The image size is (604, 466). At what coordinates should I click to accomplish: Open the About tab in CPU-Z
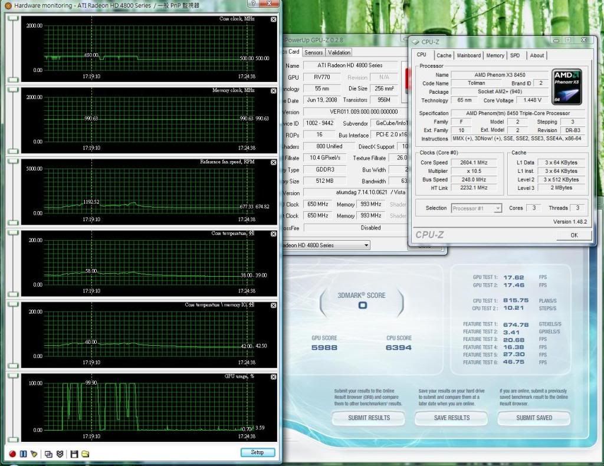[537, 55]
